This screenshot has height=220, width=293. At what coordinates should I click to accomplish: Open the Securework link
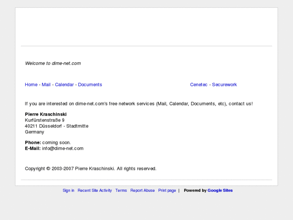coord(224,85)
